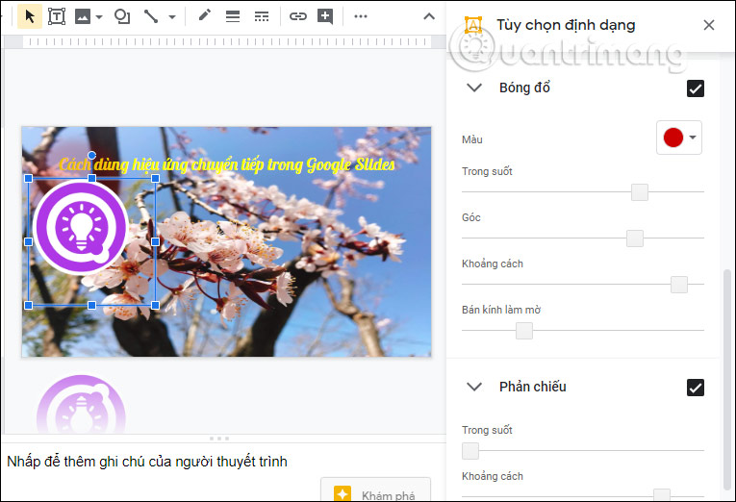Screen dimensions: 736x502
Task: Select the line tool
Action: pyautogui.click(x=151, y=16)
